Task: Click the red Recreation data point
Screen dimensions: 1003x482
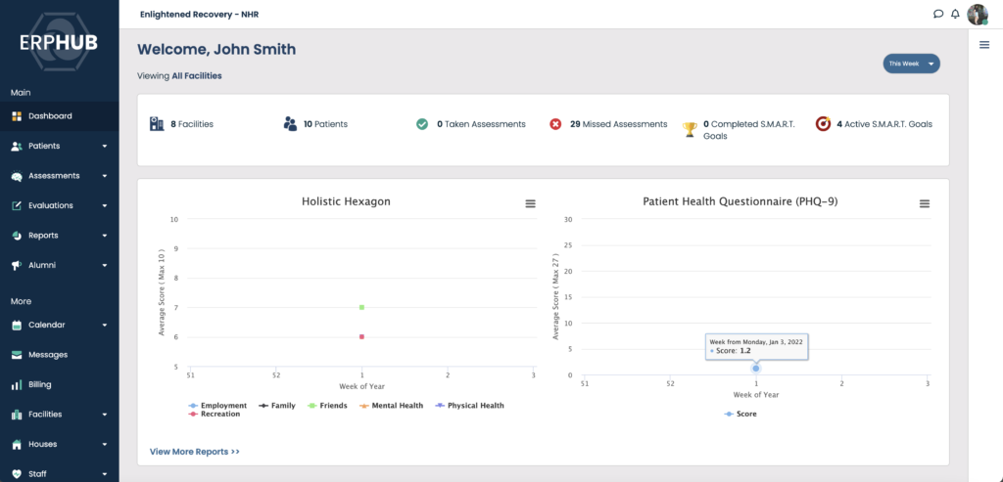Action: click(362, 336)
